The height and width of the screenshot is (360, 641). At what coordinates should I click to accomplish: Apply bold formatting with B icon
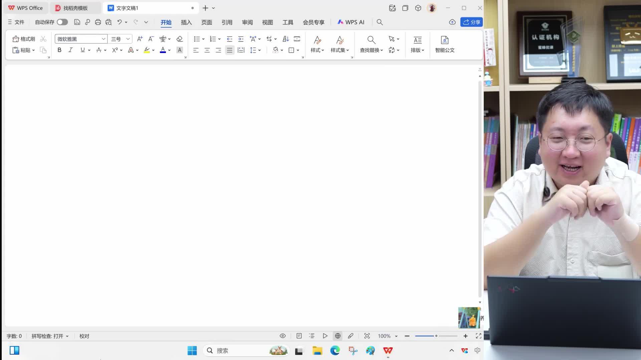coord(59,50)
